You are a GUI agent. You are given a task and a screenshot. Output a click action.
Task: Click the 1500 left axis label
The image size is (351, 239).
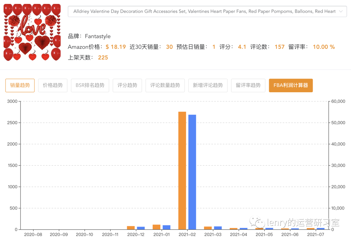[x=13, y=165]
